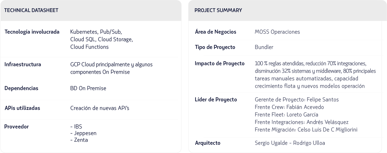Click Frente Fleet Loreto García line
Image resolution: width=387 pixels, height=153 pixels.
[286, 115]
